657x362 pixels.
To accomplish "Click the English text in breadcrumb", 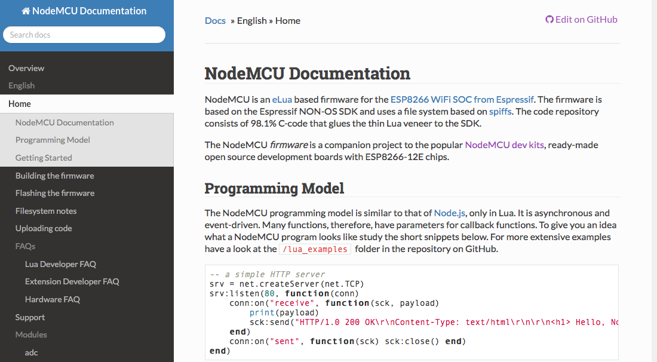I will (252, 21).
